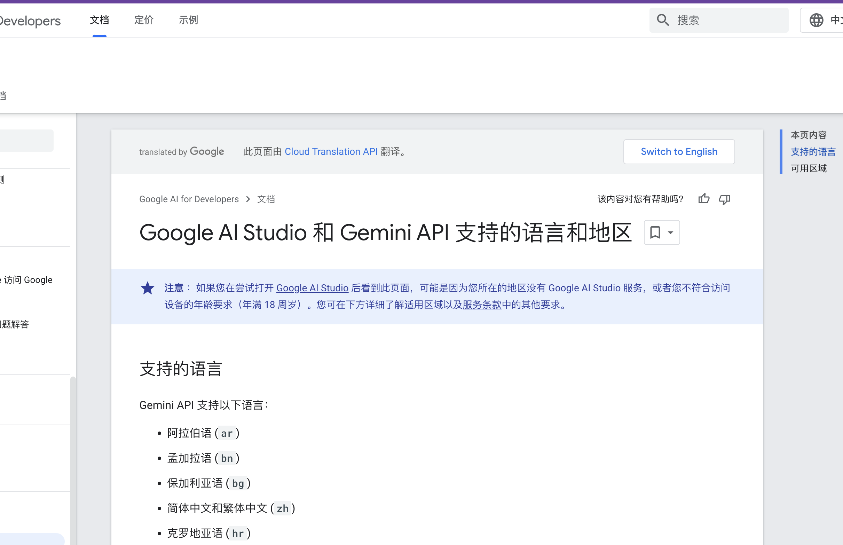Click the star icon beside 注意

coord(147,288)
